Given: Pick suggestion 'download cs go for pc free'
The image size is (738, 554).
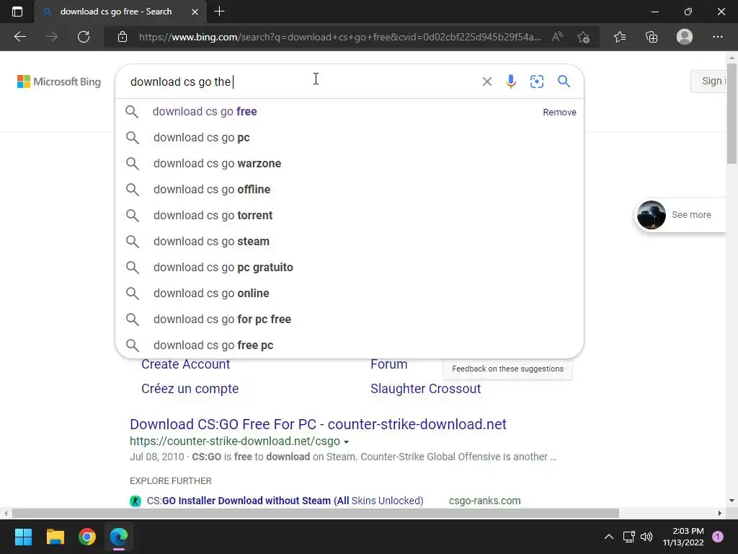Looking at the screenshot, I should point(350,319).
